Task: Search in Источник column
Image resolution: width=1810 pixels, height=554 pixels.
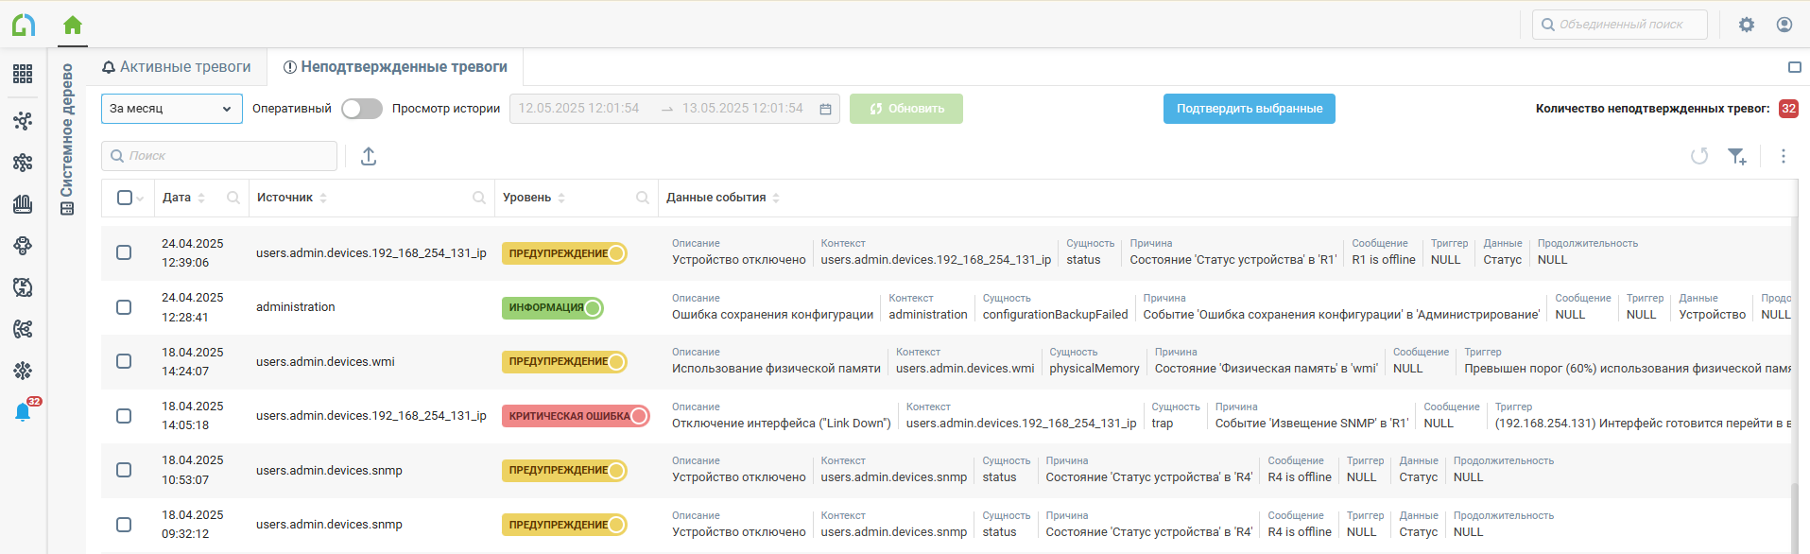Action: click(479, 198)
